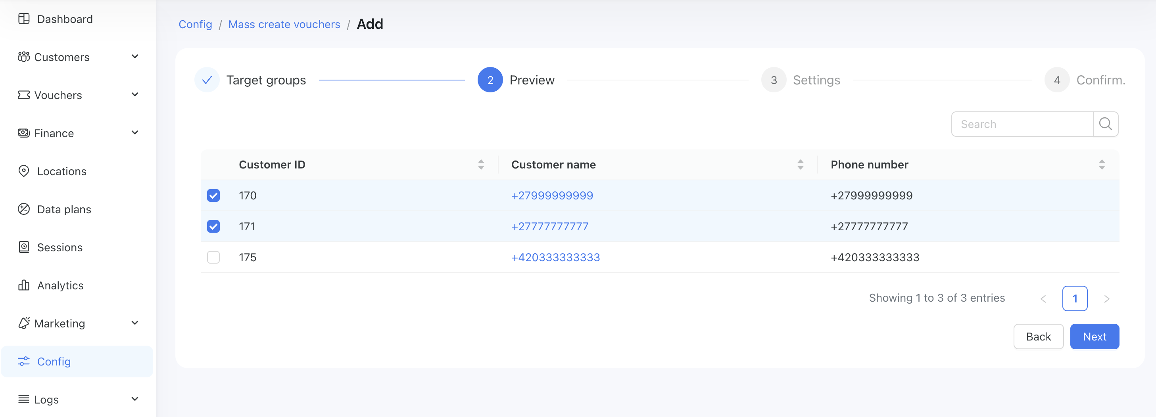Sort table by Customer name arrows
The image size is (1156, 417).
pyautogui.click(x=800, y=165)
